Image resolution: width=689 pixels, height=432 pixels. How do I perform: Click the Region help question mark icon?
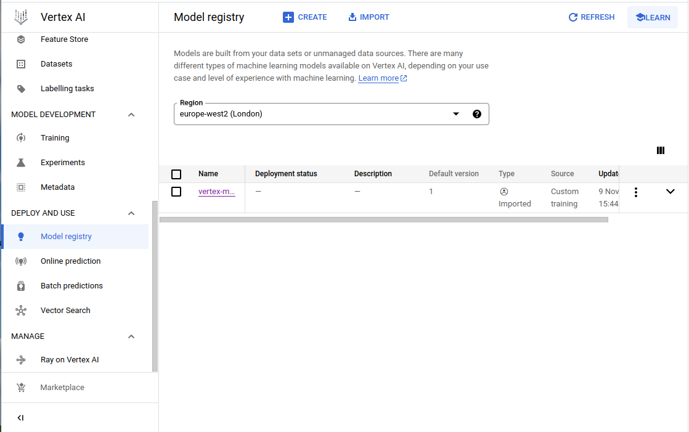pos(476,114)
